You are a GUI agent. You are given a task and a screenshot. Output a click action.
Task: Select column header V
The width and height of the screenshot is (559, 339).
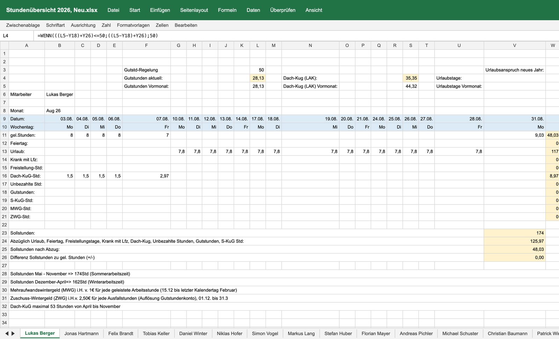515,45
